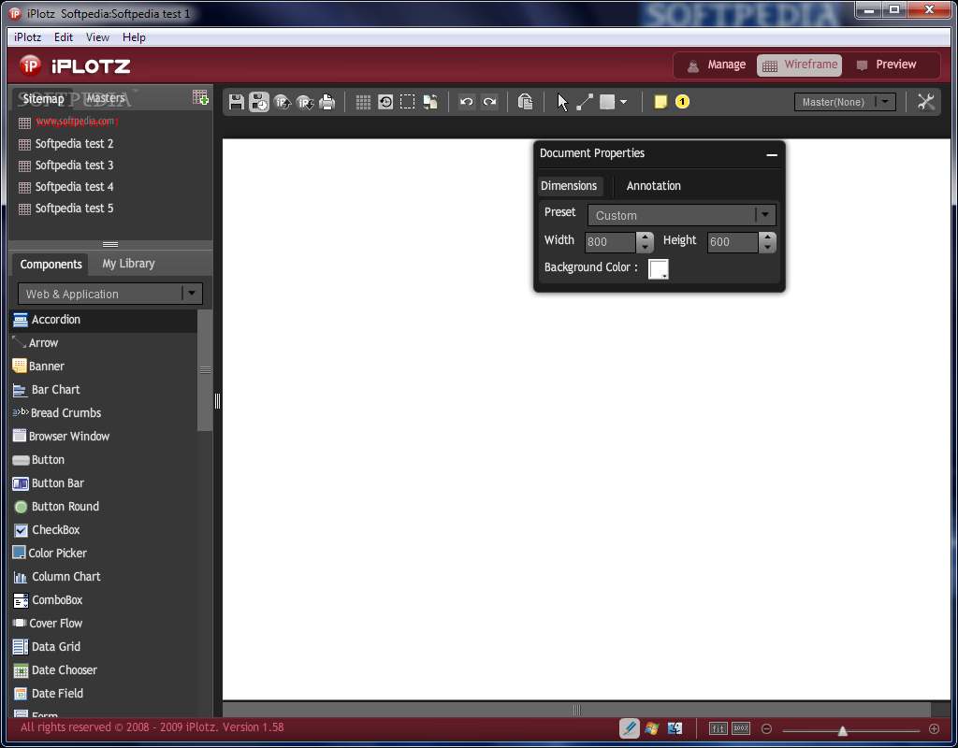The image size is (958, 748).
Task: Open the Dimensions tab in Document Properties
Action: point(569,186)
